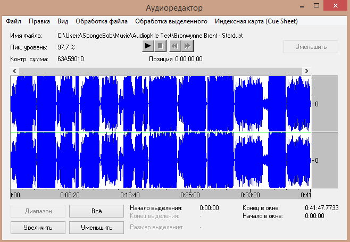
Task: Click the disabled Диапазон button
Action: pos(38,211)
